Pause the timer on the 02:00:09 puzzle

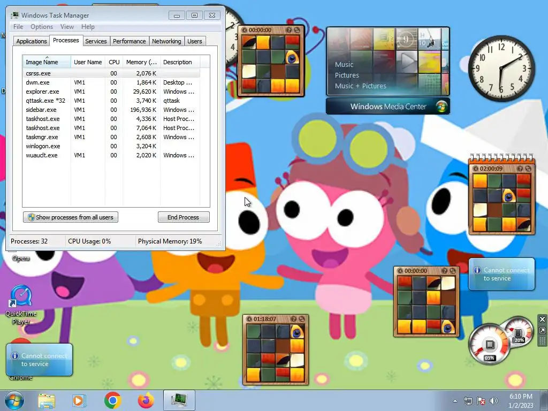[x=475, y=169]
